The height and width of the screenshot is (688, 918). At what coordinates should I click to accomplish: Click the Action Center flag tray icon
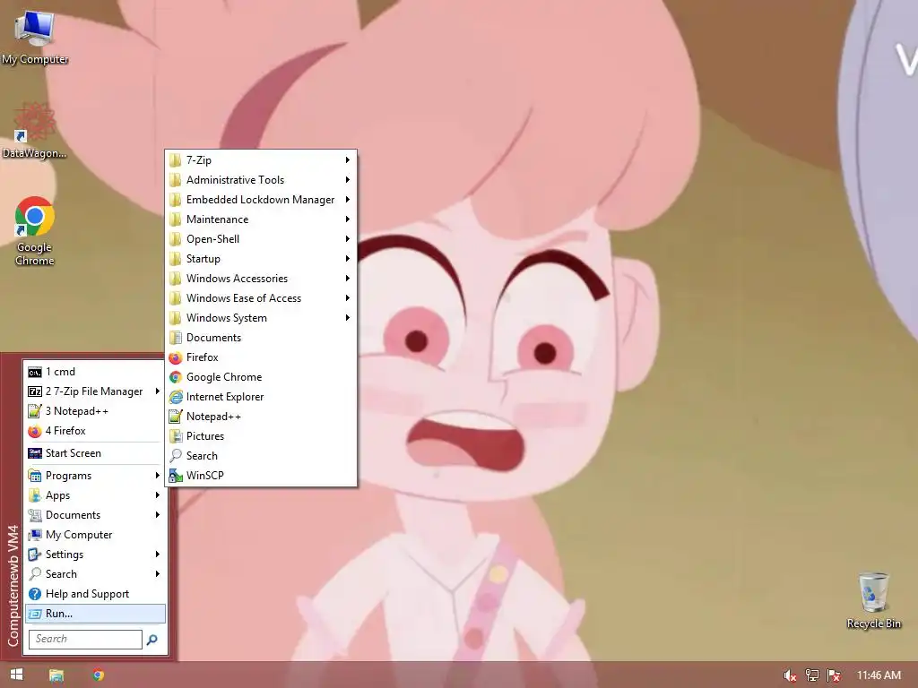834,675
